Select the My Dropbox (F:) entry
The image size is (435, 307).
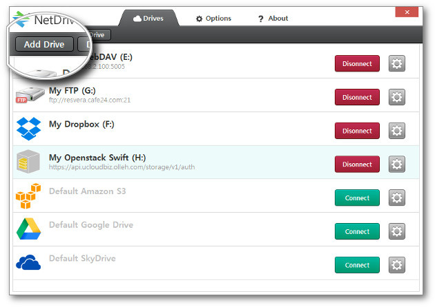point(81,125)
